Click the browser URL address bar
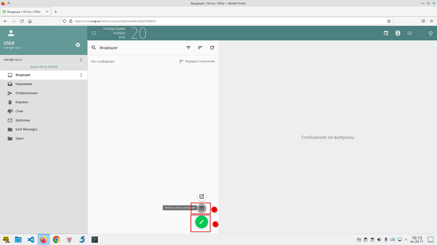The height and width of the screenshot is (245, 437). (226, 21)
